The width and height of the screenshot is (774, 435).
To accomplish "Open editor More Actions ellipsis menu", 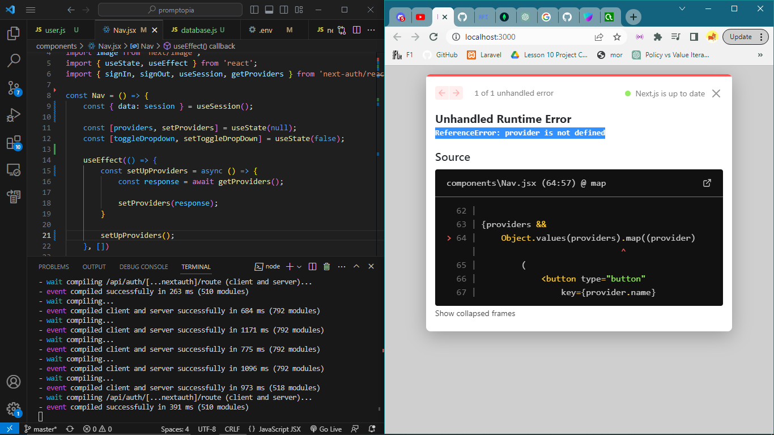I will 370,29.
